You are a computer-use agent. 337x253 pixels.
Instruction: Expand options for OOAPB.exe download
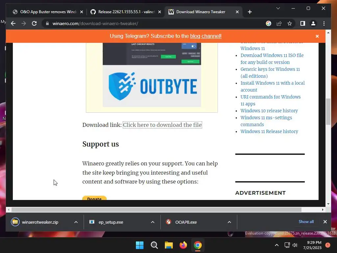click(x=229, y=222)
